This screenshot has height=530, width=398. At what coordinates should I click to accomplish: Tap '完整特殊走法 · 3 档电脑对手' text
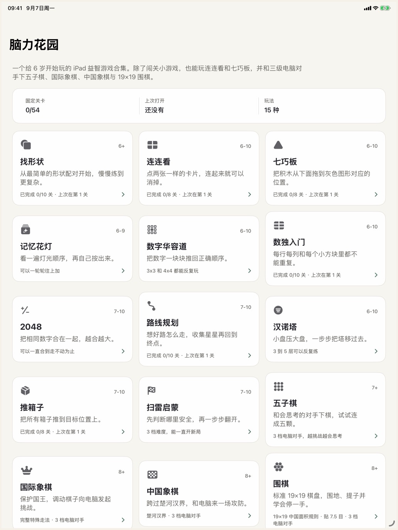52,520
